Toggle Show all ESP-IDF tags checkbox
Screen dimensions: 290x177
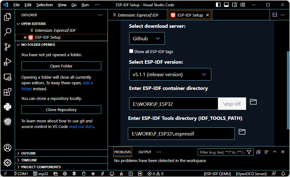coord(131,51)
